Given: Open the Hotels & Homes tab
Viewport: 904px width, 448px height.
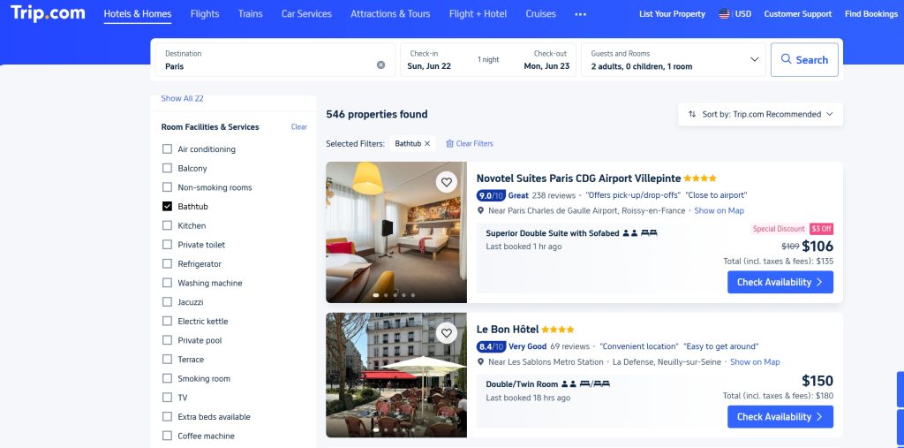Looking at the screenshot, I should click(x=138, y=14).
